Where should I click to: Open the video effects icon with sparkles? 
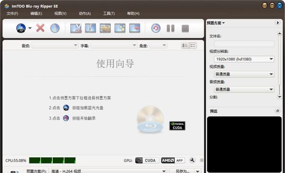point(120,28)
